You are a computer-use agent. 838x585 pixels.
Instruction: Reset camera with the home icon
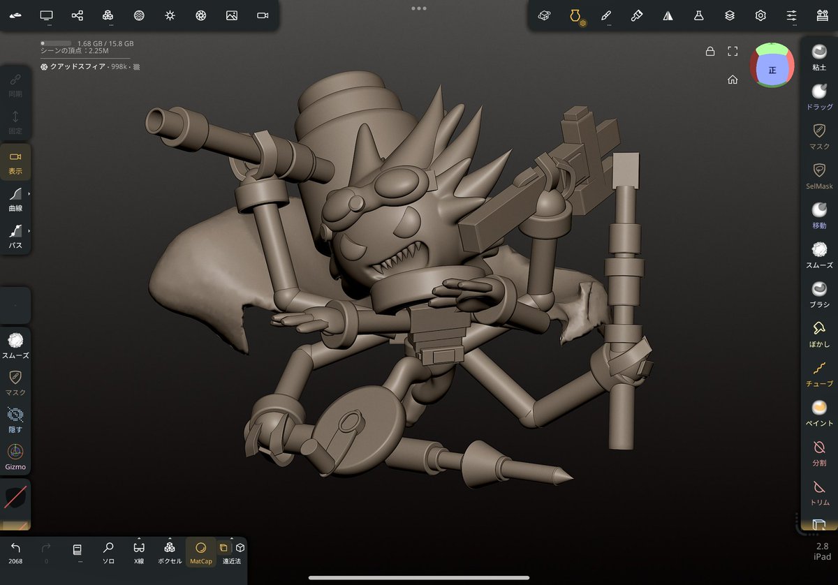point(733,80)
